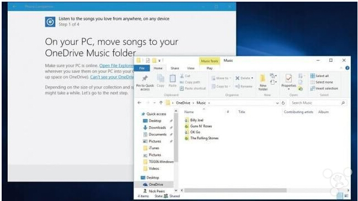Click the Up one level arrow

tap(161, 103)
